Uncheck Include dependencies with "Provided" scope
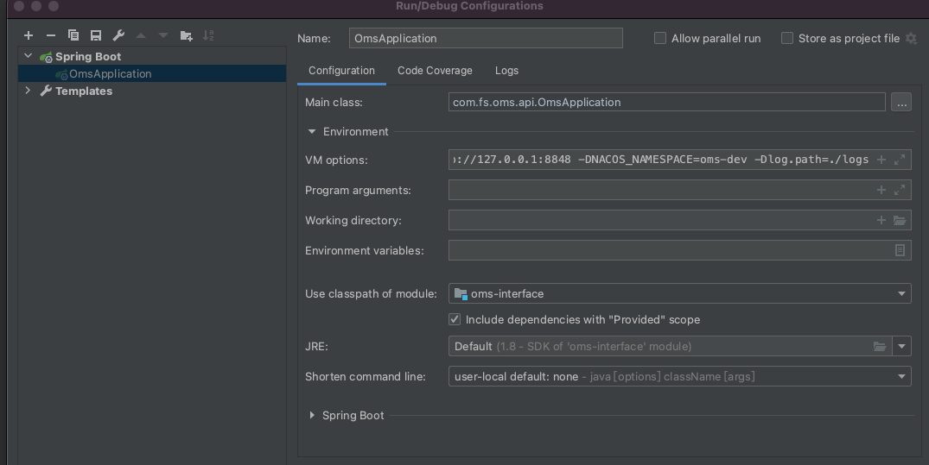The height and width of the screenshot is (465, 929). (x=455, y=319)
